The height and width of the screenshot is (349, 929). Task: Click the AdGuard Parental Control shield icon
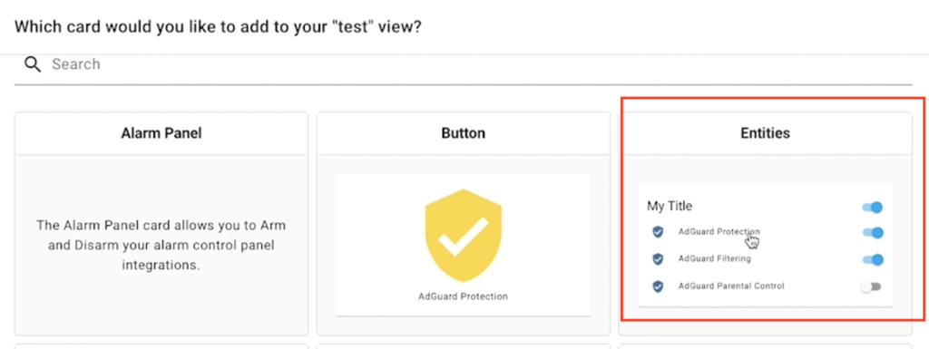pos(658,286)
